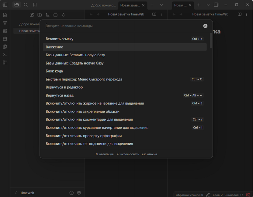Screen dimensions: 253x197
Task: Click the insert template ribbon icon
Action: [x=5, y=47]
